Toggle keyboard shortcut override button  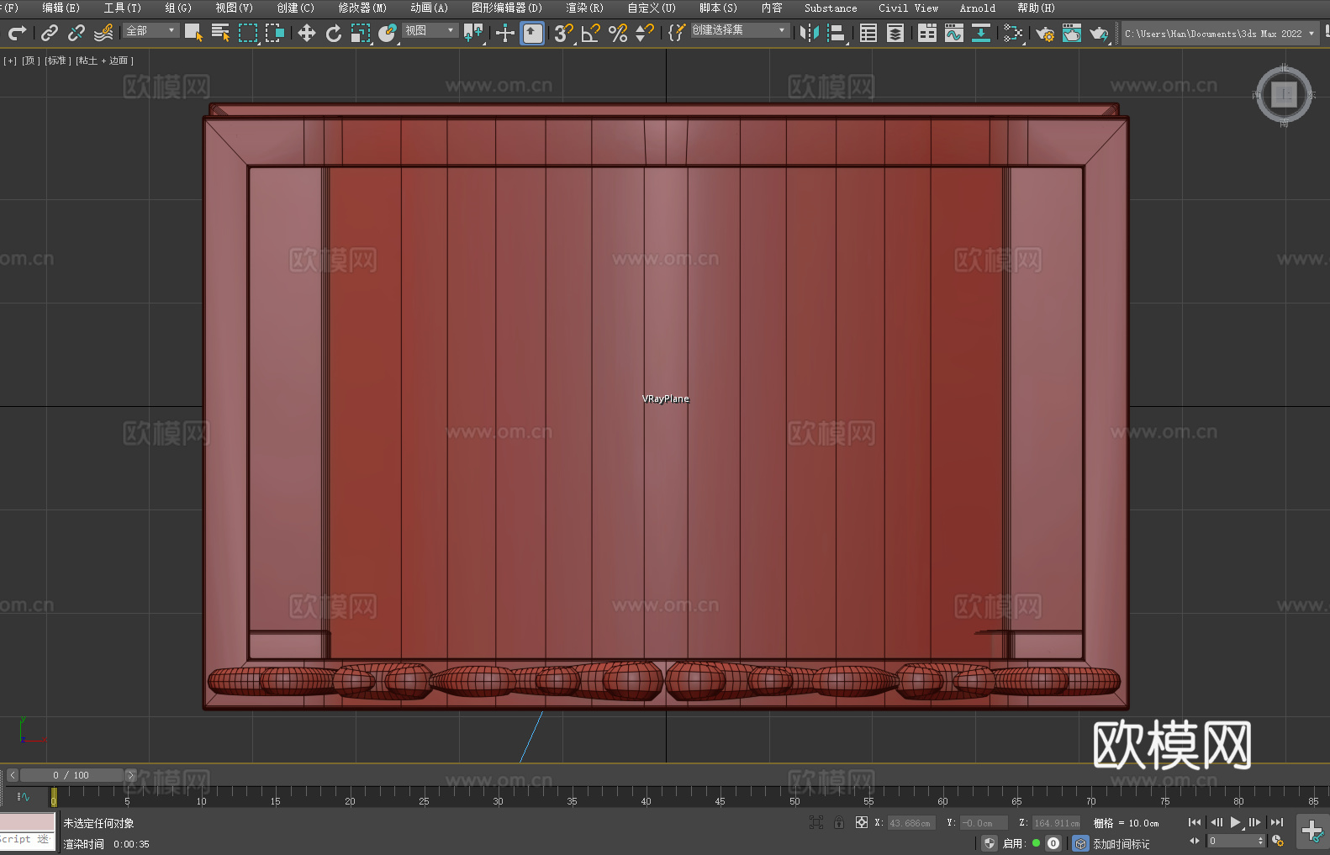pos(532,33)
